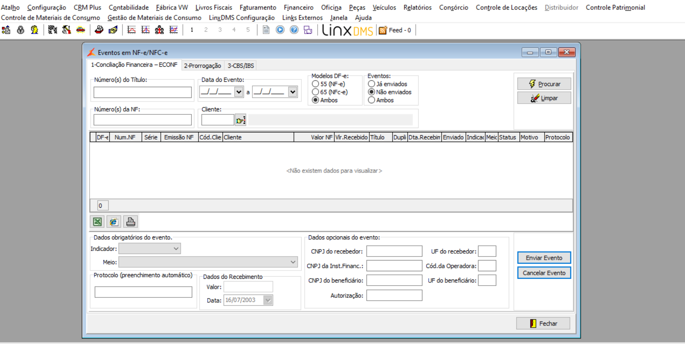Open the Financeiro menu
685x344 pixels.
pyautogui.click(x=299, y=8)
